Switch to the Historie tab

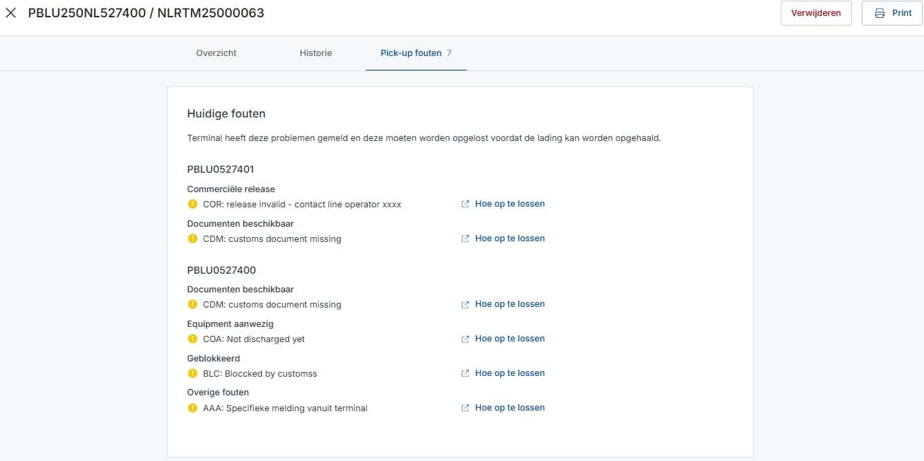pyautogui.click(x=315, y=53)
